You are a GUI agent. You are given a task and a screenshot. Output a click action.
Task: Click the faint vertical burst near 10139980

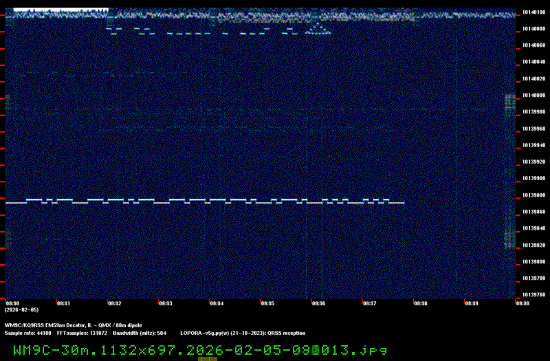tap(509, 105)
